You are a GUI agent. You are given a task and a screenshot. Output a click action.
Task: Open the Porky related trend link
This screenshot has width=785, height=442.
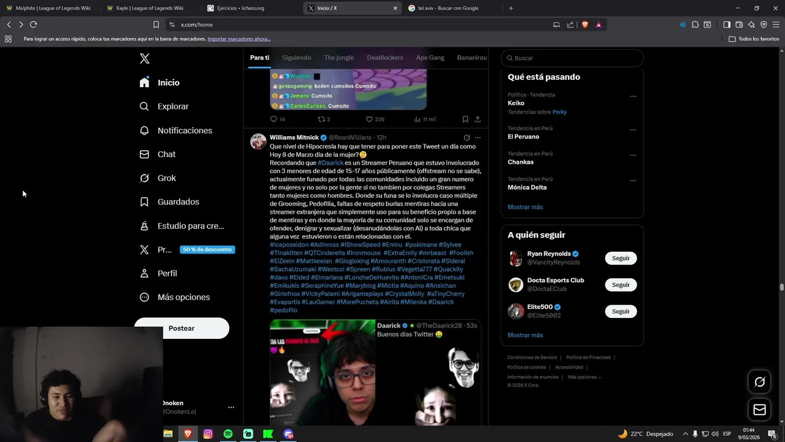[559, 112]
